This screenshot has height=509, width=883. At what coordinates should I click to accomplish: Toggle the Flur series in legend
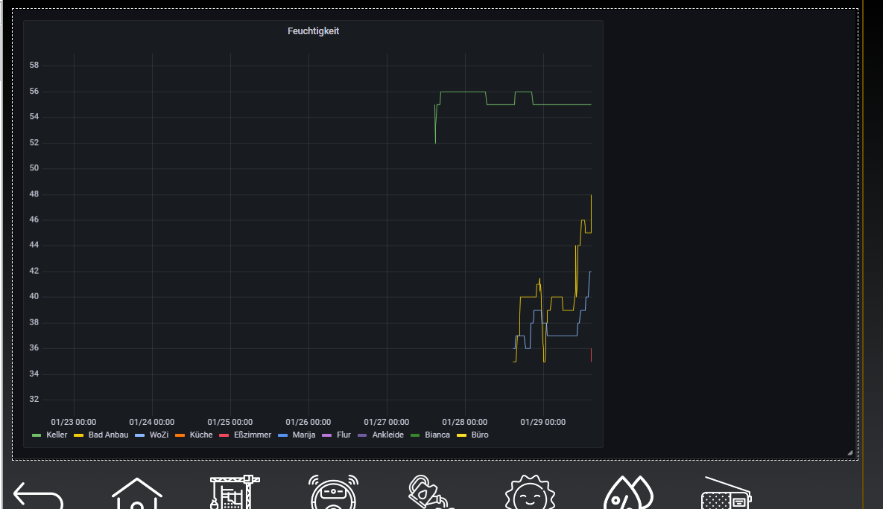[344, 435]
